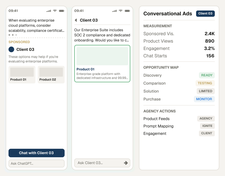This screenshot has height=176, width=225.
Task: Click the READY status tag for Discovery
Action: [x=207, y=75]
